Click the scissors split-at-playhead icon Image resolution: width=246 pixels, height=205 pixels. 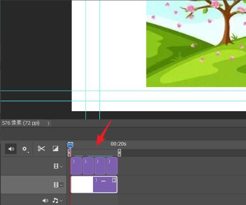(42, 149)
